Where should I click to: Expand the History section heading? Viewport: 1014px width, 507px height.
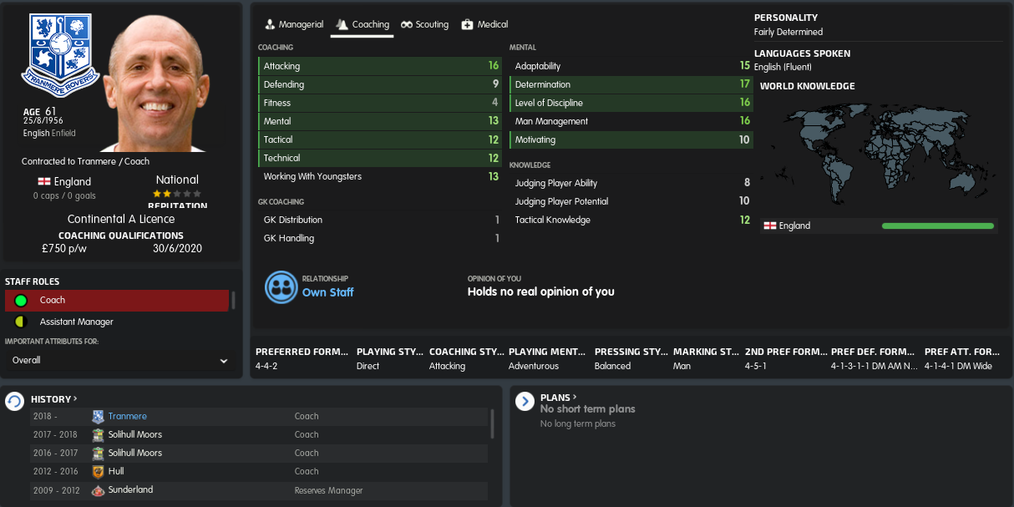[x=54, y=399]
